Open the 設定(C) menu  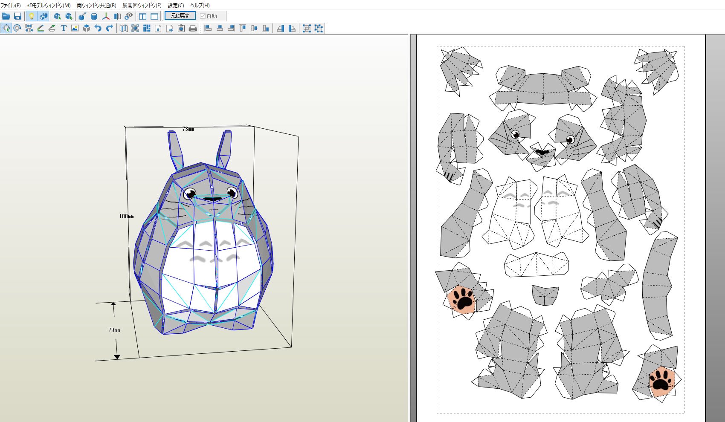click(x=176, y=5)
